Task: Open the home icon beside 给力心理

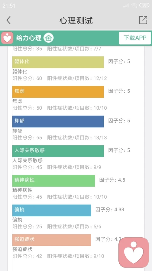Action: pos(48,38)
